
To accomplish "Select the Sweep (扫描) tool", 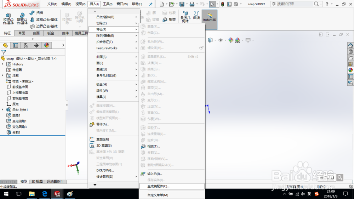I will (36, 13).
